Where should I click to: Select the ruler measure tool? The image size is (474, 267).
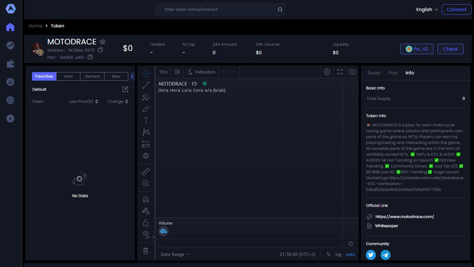tap(146, 172)
